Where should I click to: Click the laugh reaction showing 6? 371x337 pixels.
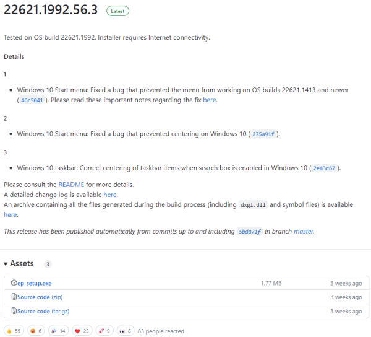36,331
